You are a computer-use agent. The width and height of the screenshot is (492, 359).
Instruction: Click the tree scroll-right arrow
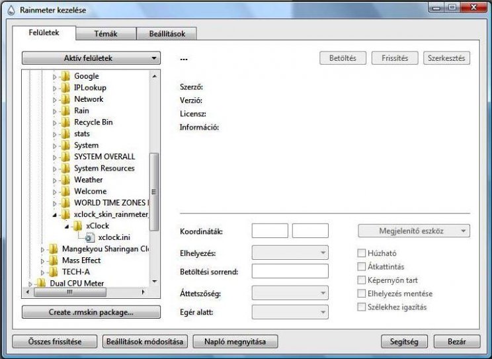(143, 292)
